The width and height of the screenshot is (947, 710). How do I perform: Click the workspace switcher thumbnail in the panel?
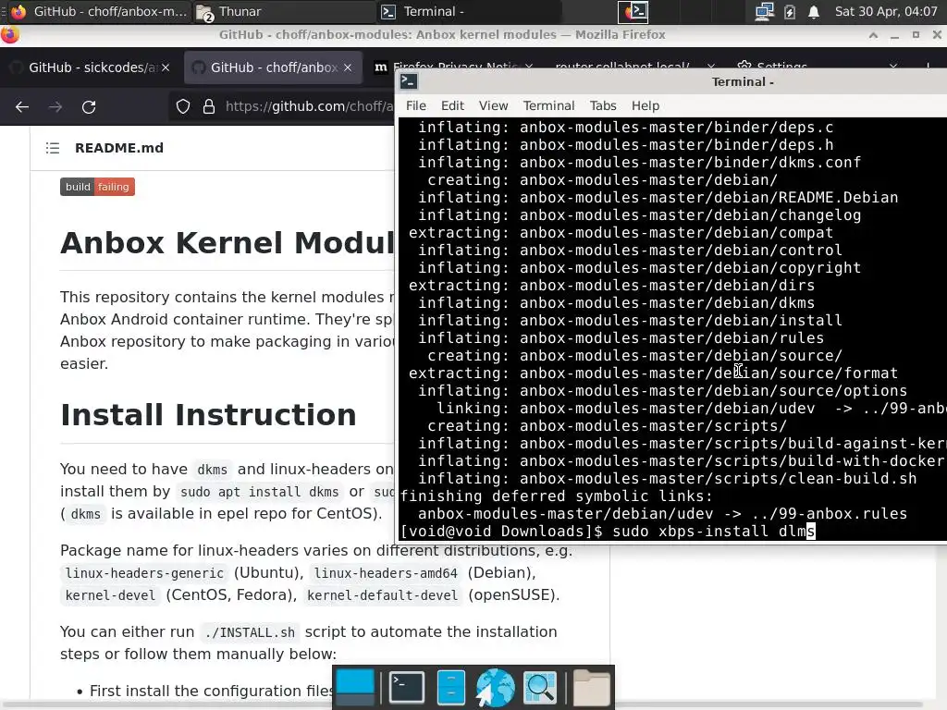click(x=633, y=11)
